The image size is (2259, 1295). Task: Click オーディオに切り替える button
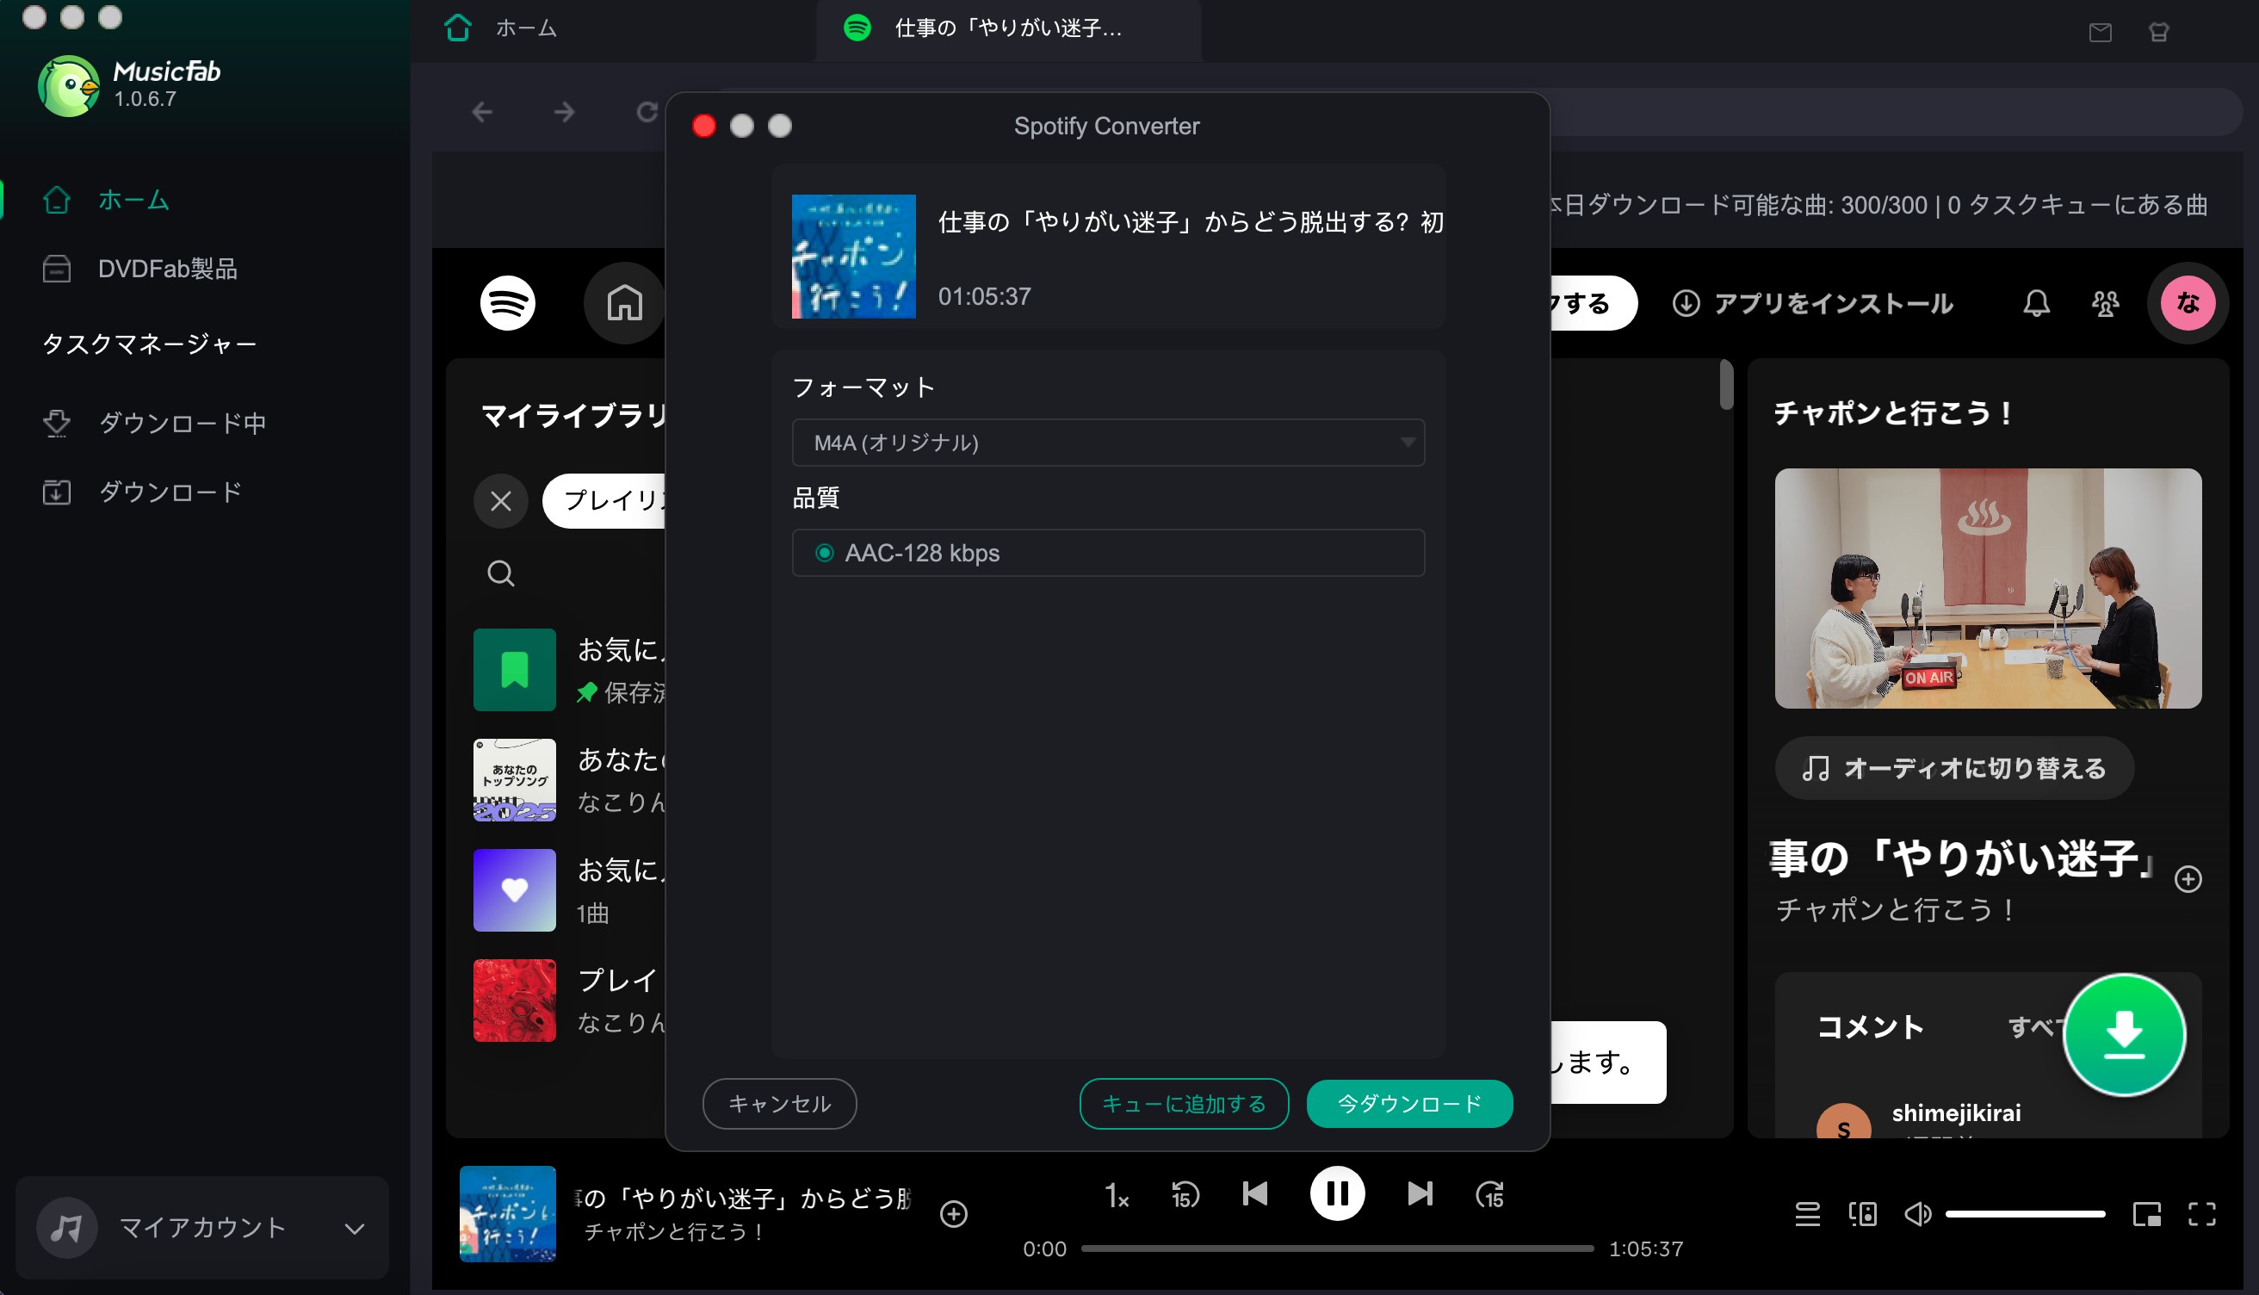(1954, 767)
